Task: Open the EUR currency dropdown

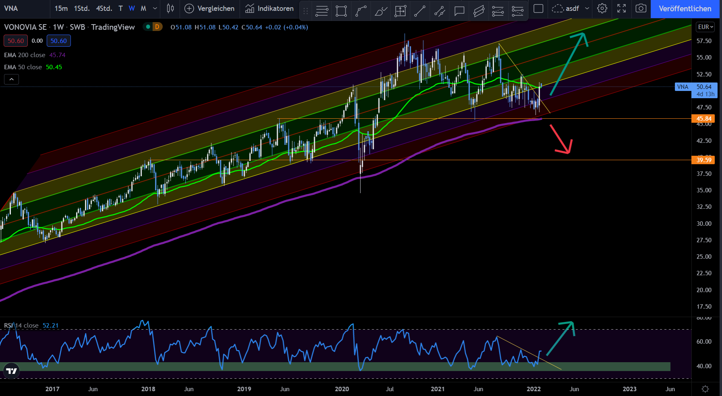Action: (705, 27)
